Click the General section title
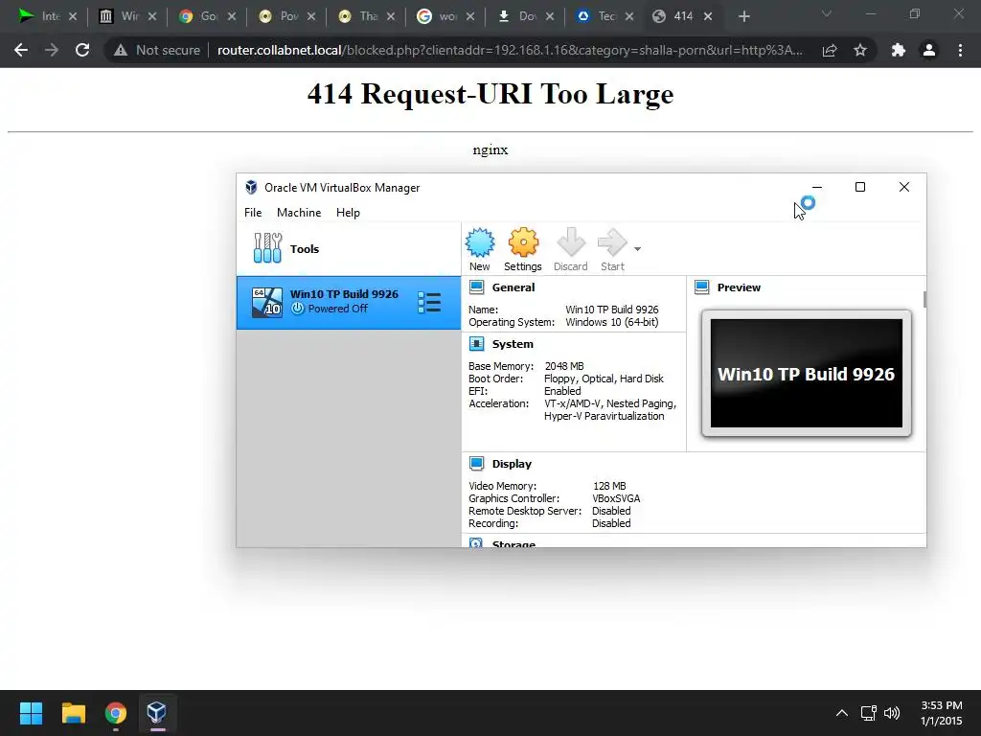Screen dimensions: 981x736 [x=513, y=287]
